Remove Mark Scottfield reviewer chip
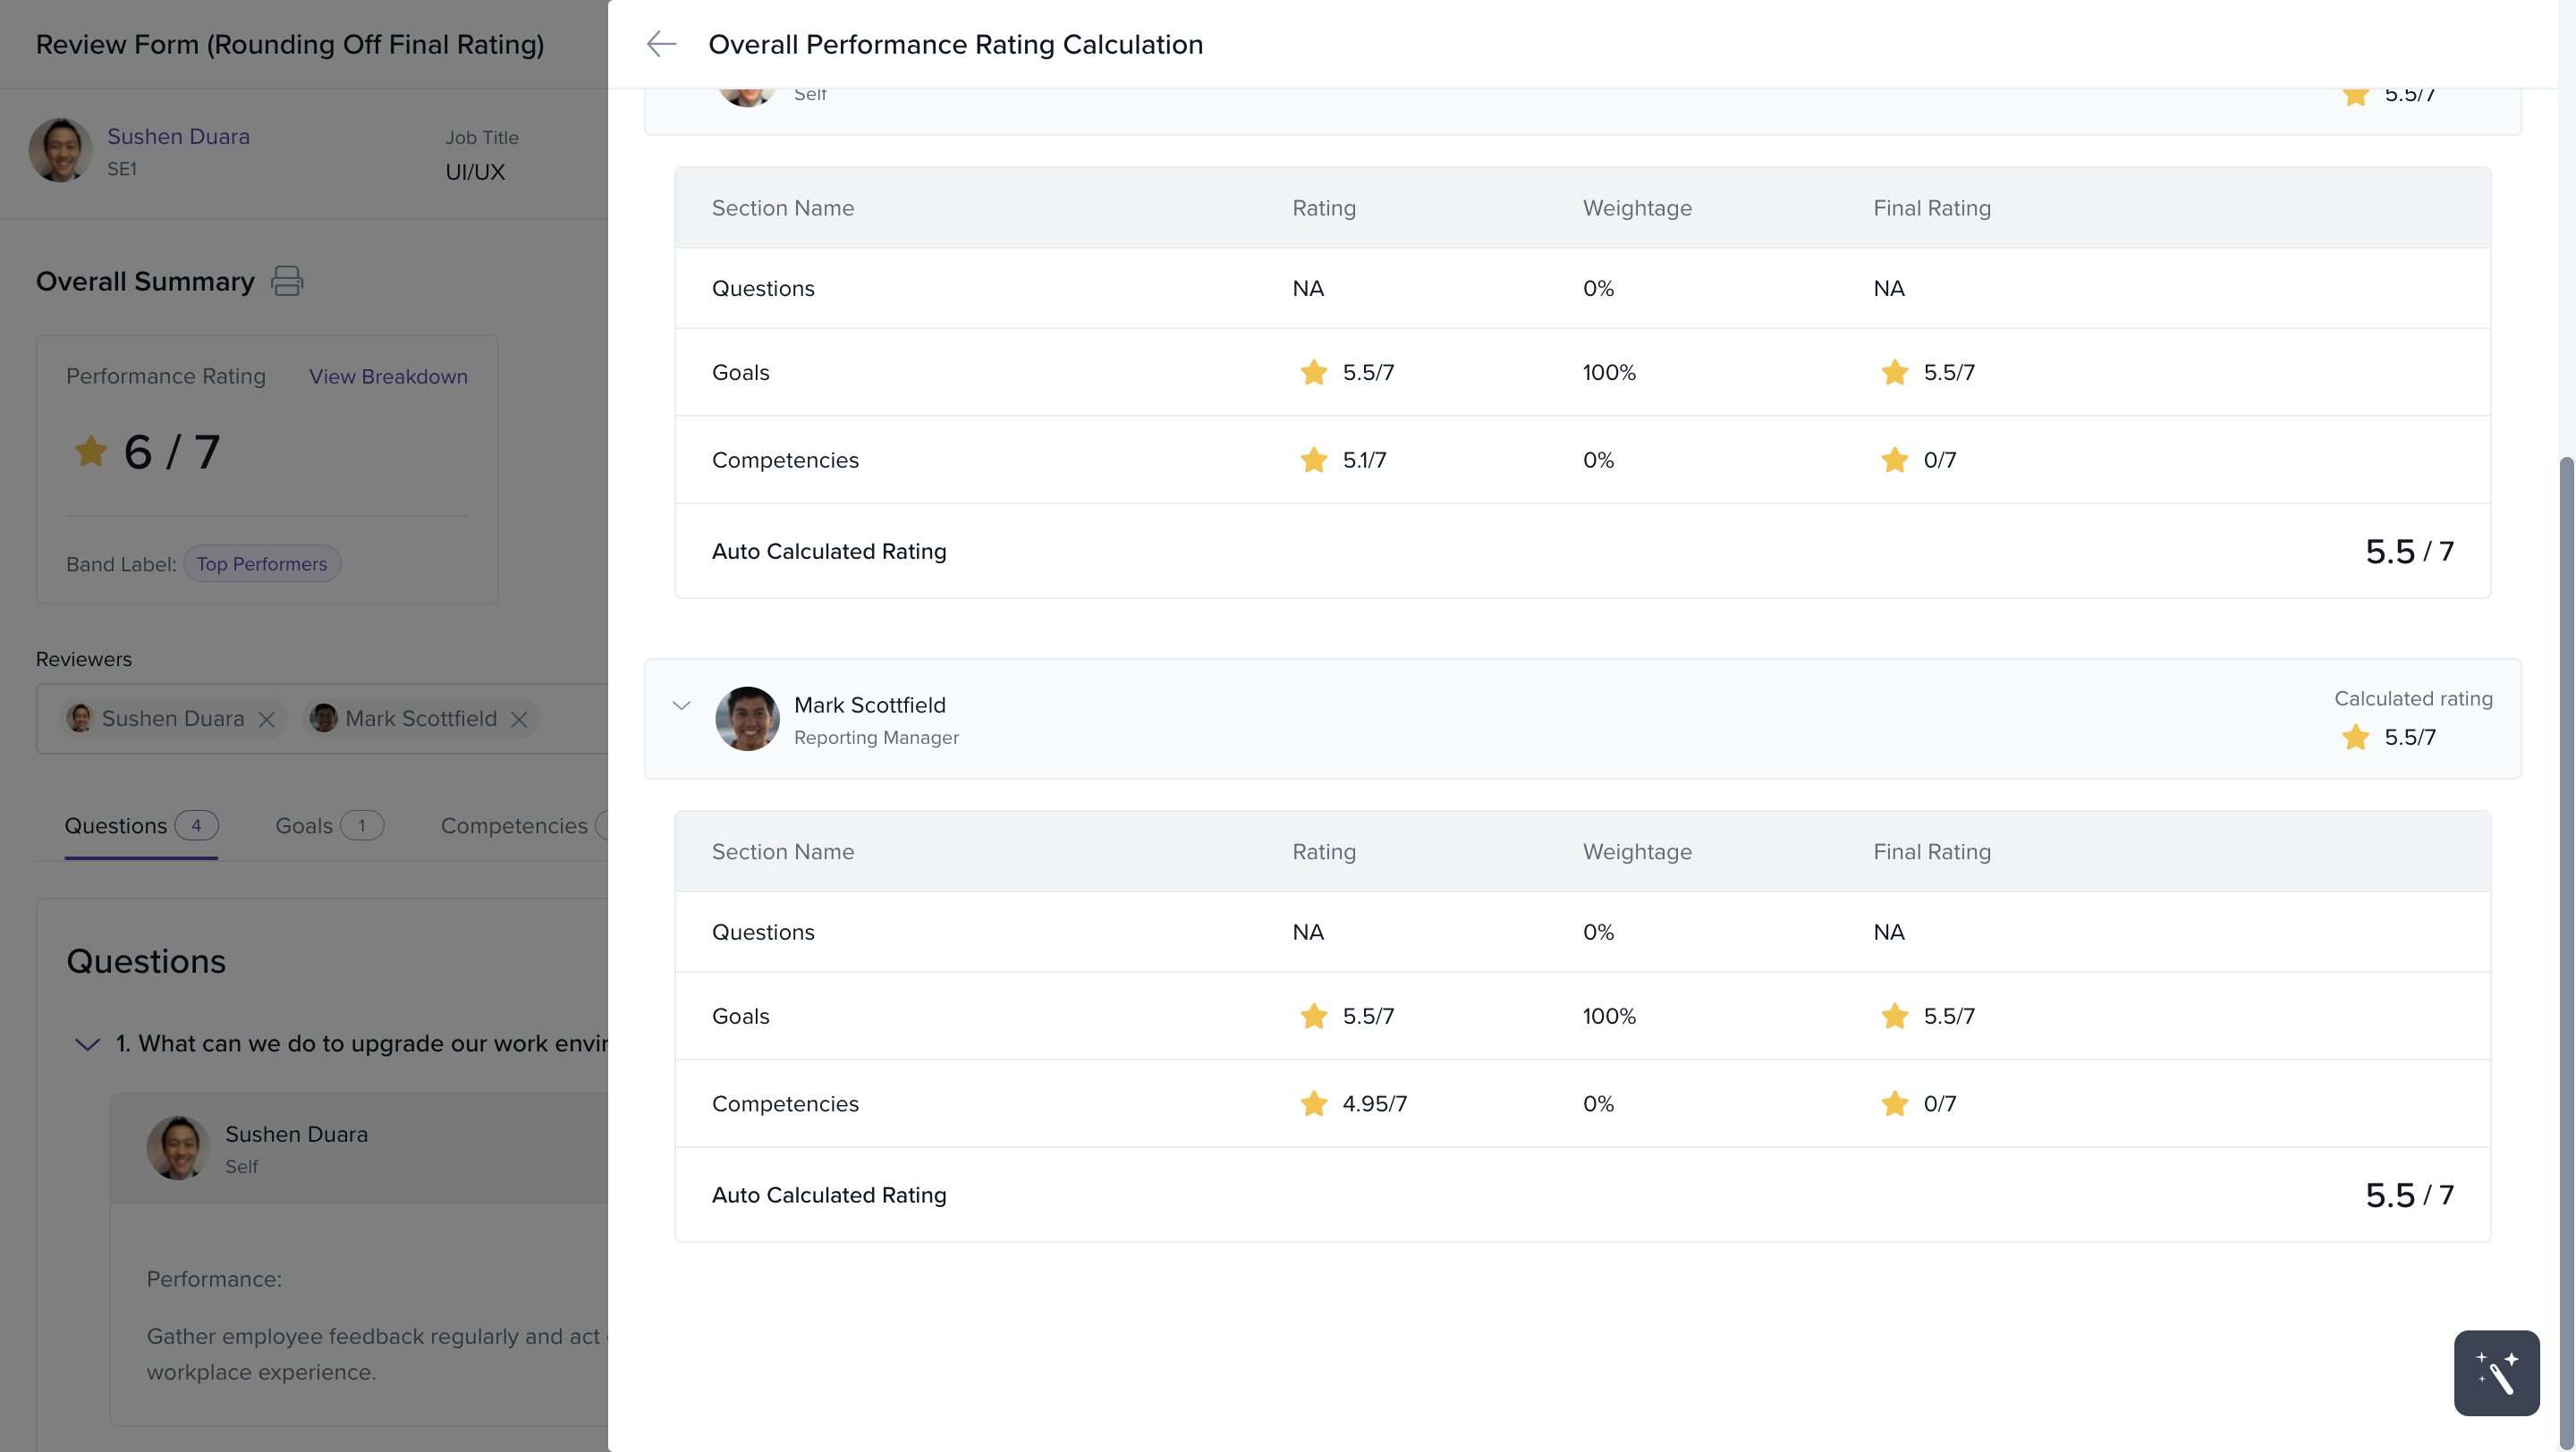This screenshot has height=1452, width=2576. [x=519, y=720]
